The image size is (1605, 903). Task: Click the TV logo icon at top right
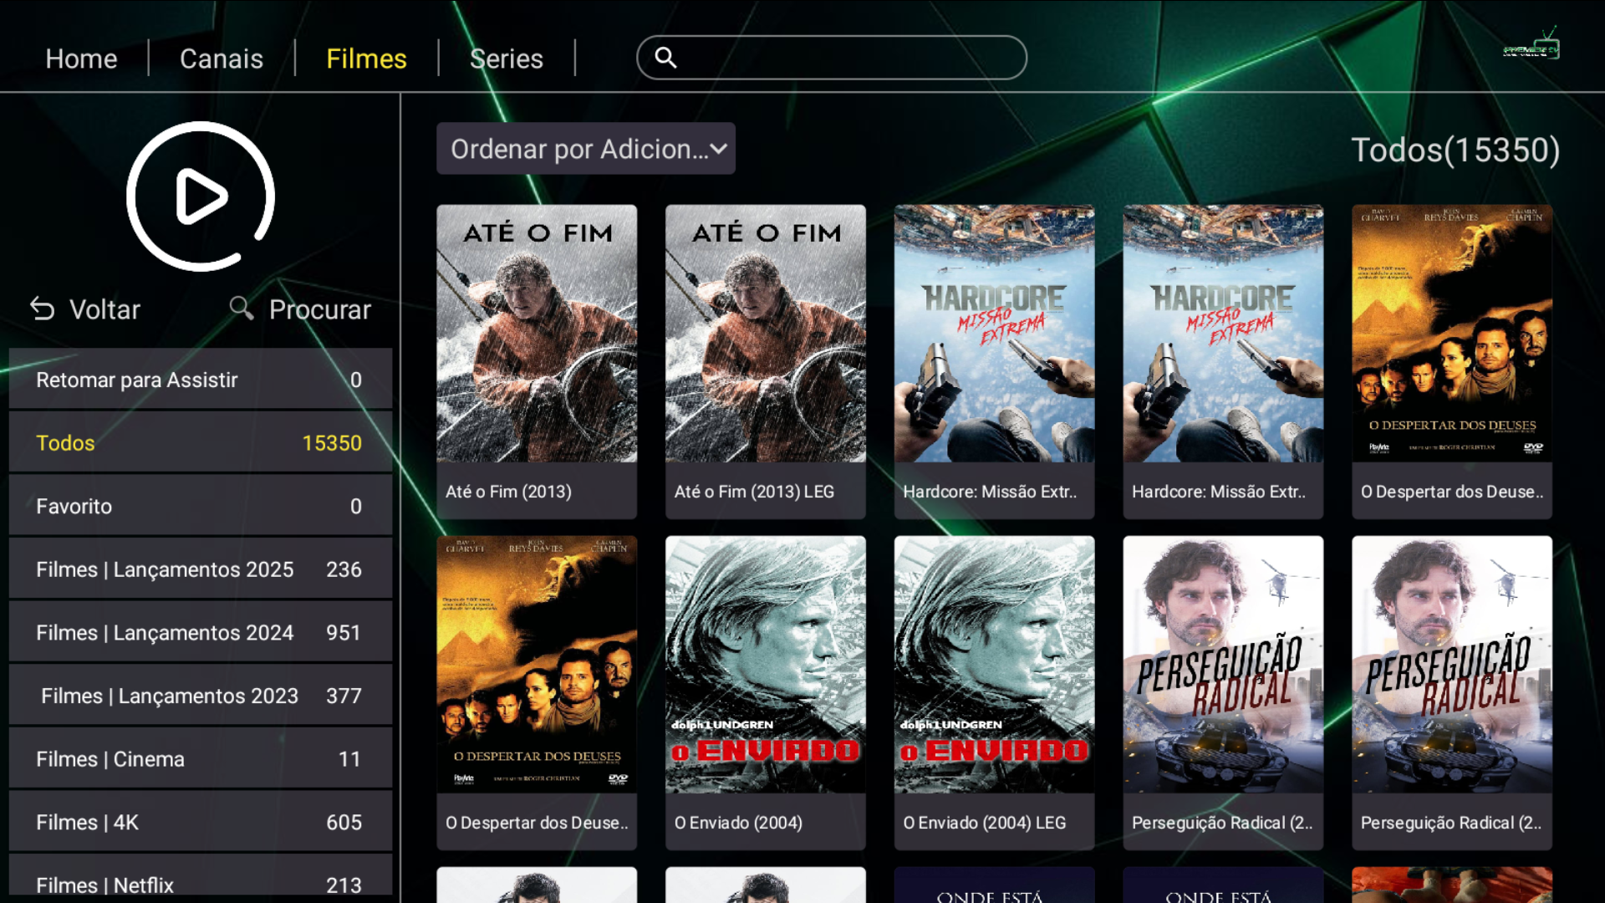(x=1531, y=46)
